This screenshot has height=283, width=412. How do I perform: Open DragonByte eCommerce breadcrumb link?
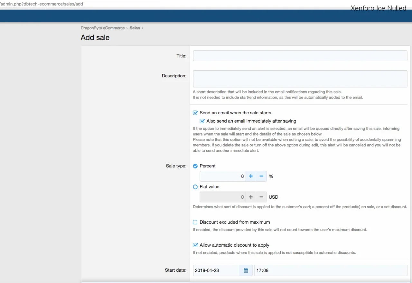pyautogui.click(x=103, y=28)
